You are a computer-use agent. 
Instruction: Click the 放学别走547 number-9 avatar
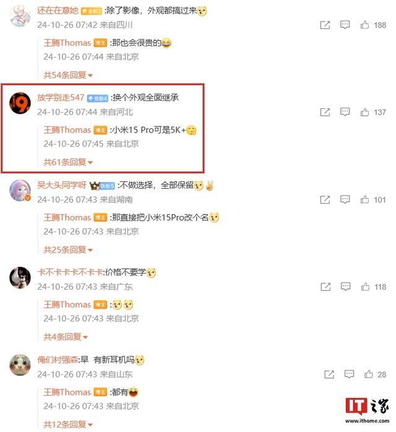(x=20, y=103)
